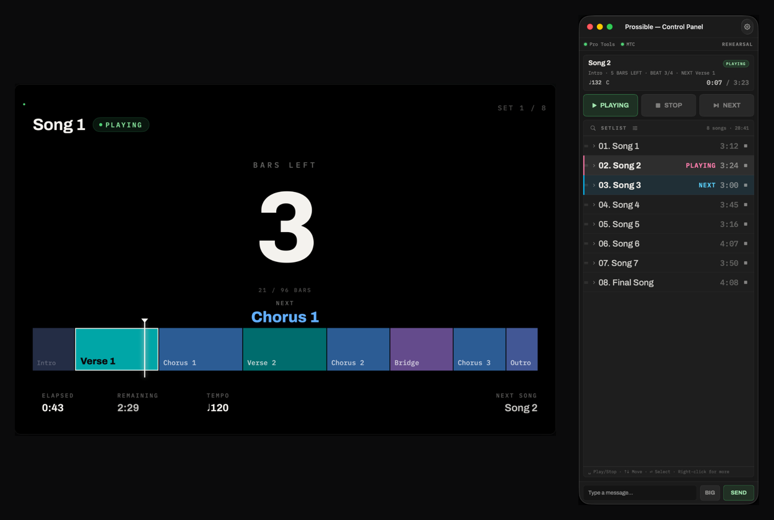This screenshot has width=774, height=520.
Task: Click the NEXT transport button
Action: coord(727,105)
